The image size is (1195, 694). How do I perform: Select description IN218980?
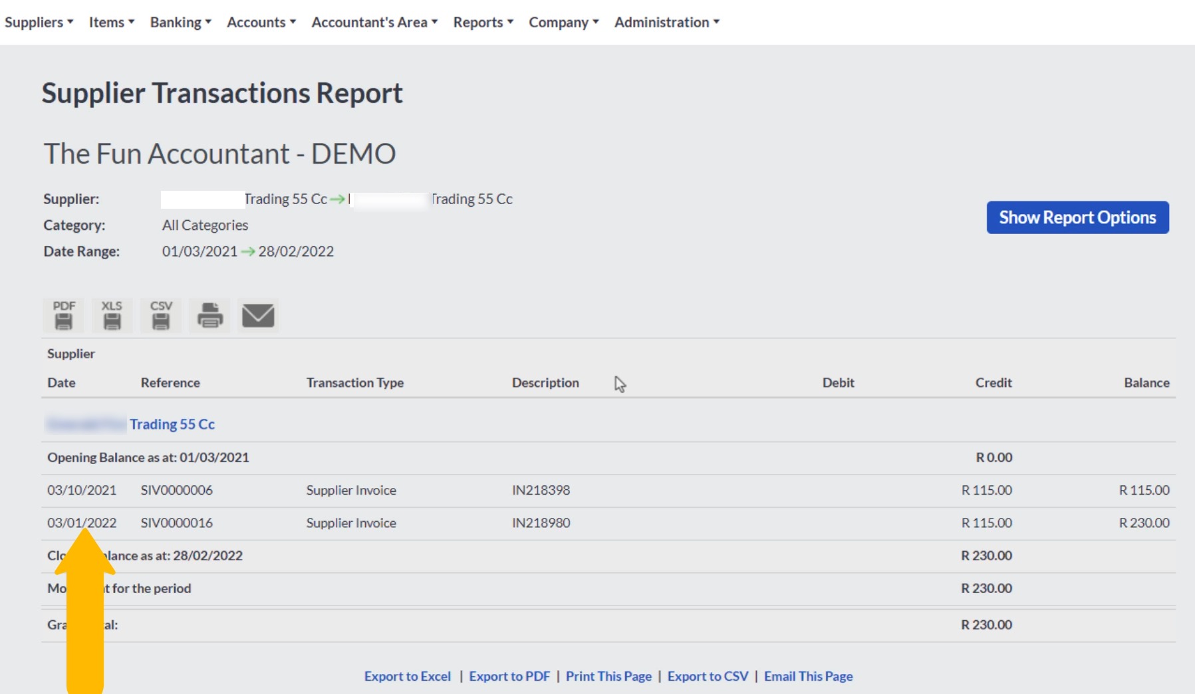[541, 522]
